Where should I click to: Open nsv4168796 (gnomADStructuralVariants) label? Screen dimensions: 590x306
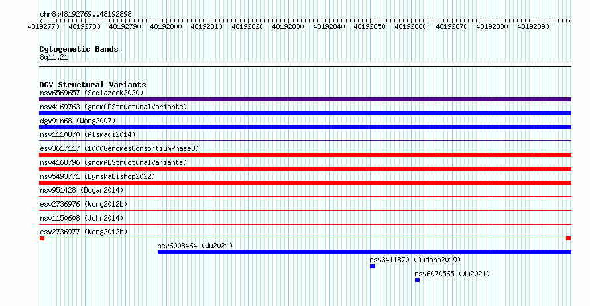point(113,162)
